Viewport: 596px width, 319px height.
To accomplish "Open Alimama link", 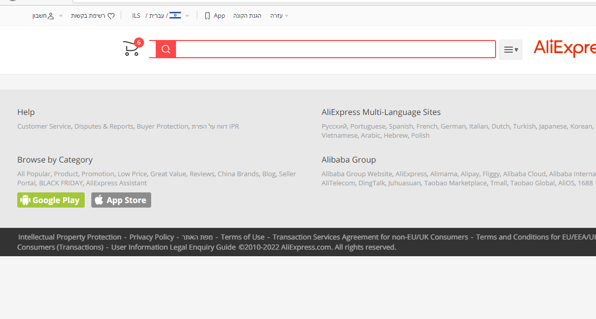I will click(444, 174).
